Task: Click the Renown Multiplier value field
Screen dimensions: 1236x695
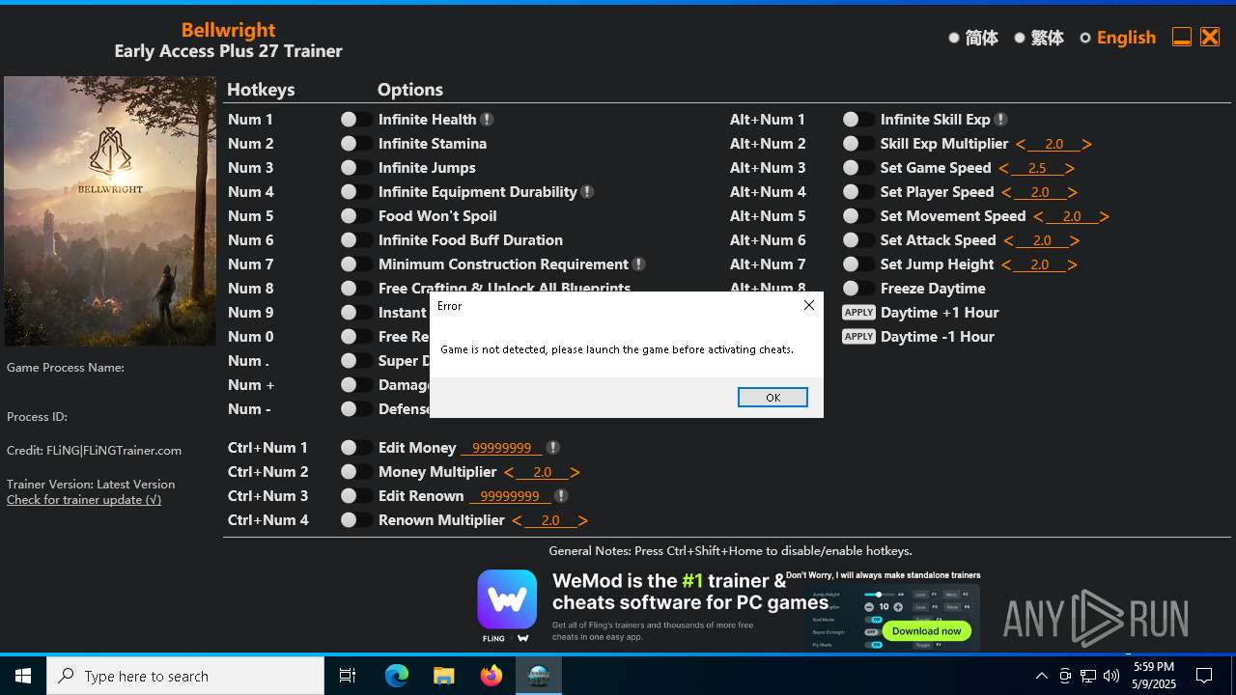Action: pos(550,520)
